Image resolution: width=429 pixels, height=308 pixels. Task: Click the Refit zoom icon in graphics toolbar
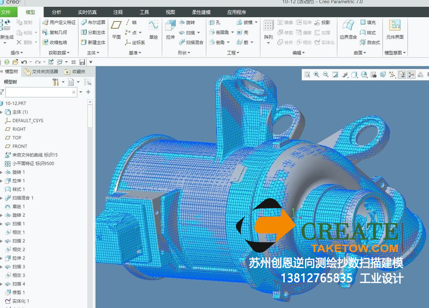tap(307, 75)
